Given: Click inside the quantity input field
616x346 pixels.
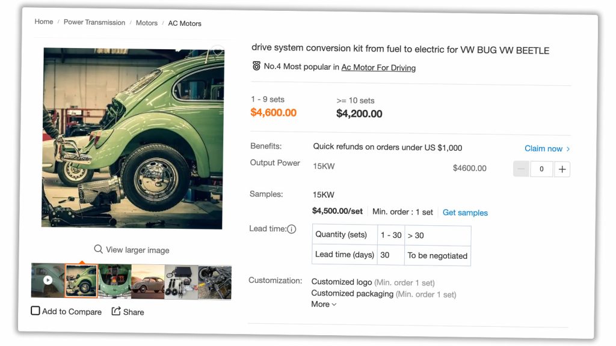Looking at the screenshot, I should click(x=541, y=169).
